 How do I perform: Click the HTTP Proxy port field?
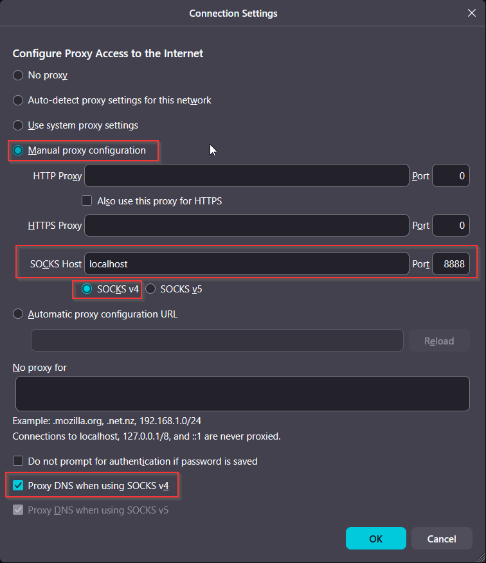pos(451,175)
